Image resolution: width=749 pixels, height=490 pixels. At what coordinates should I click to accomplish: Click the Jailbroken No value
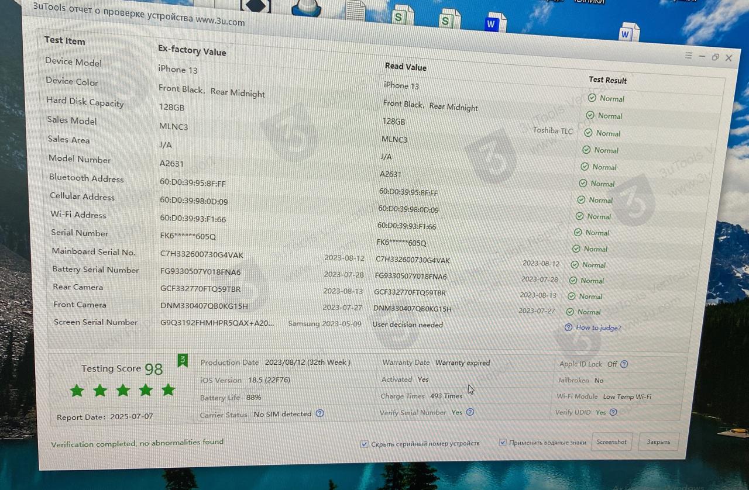tap(599, 380)
